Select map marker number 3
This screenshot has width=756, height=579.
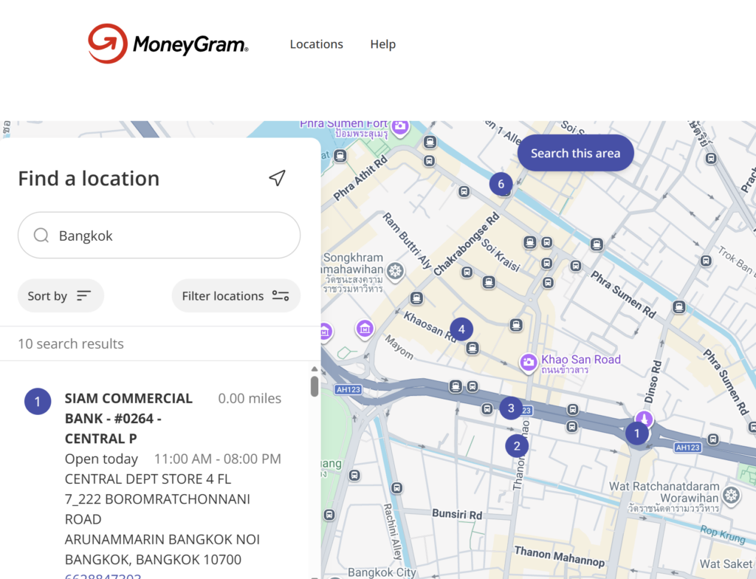click(511, 408)
